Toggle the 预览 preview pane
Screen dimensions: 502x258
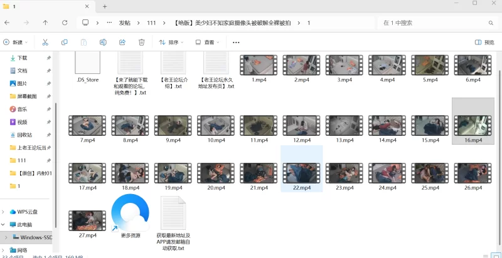(x=485, y=43)
